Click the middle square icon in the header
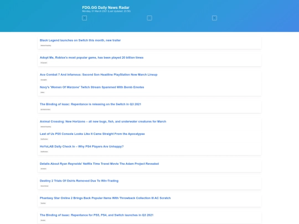 (x=149, y=18)
